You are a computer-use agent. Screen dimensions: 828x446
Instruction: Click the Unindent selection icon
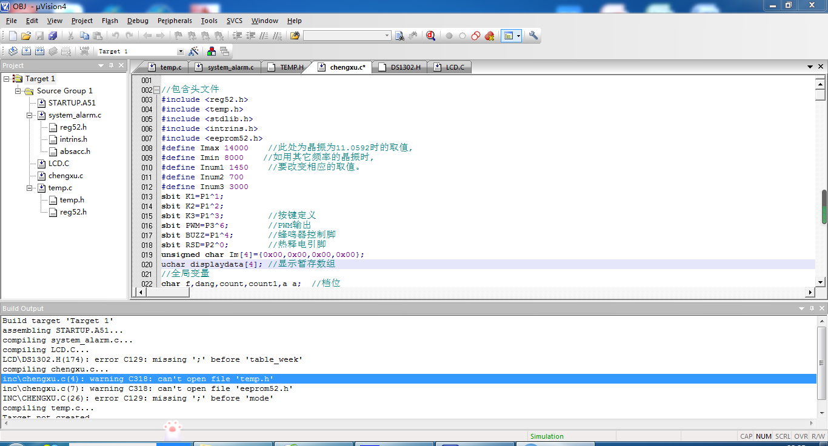(250, 36)
